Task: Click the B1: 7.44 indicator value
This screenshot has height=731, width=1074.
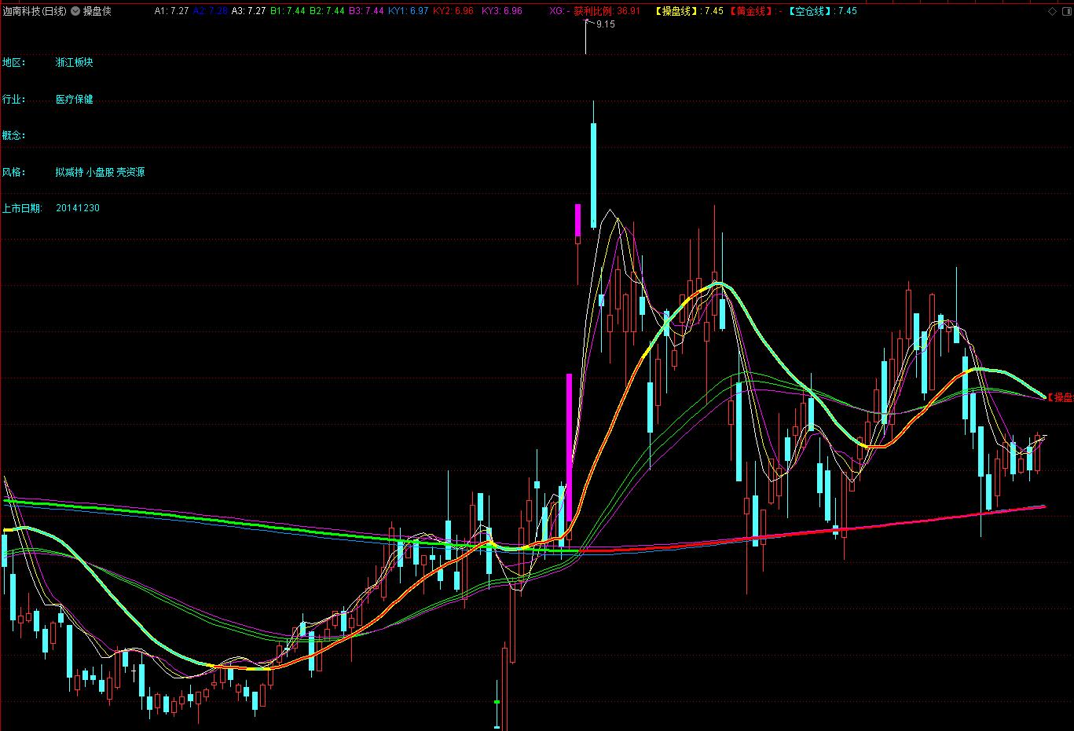Action: pyautogui.click(x=288, y=11)
